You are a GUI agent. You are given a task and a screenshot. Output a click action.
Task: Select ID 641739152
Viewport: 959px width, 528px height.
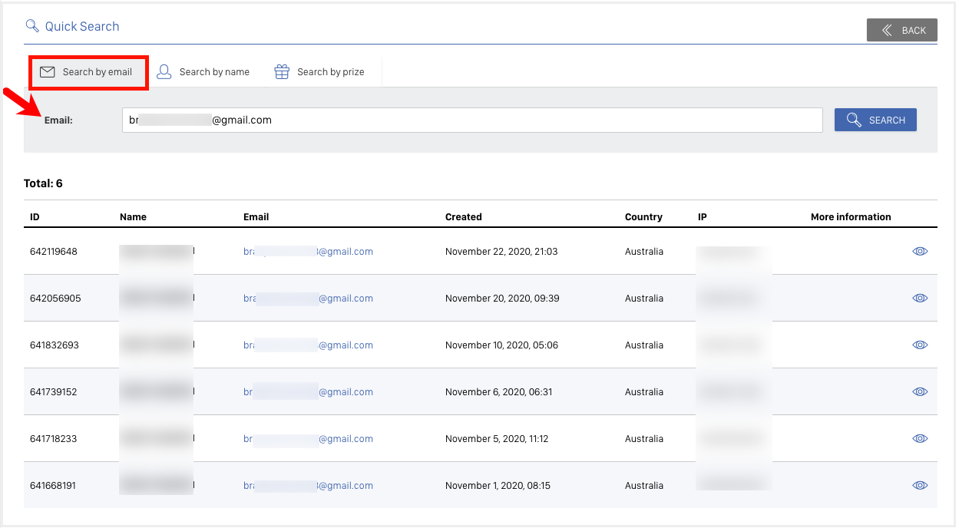[54, 392]
